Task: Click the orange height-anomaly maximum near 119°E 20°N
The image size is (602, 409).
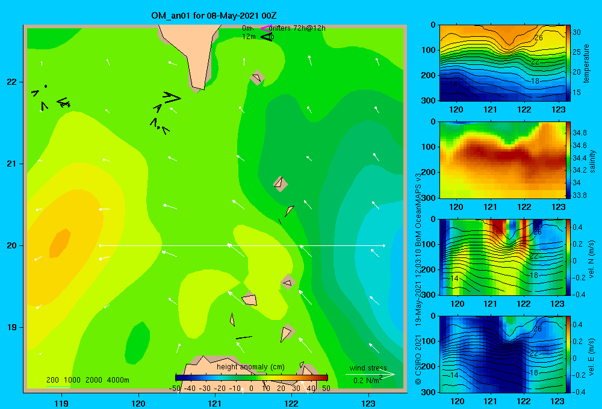Action: click(60, 242)
